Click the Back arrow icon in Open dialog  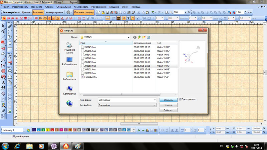click(x=135, y=37)
